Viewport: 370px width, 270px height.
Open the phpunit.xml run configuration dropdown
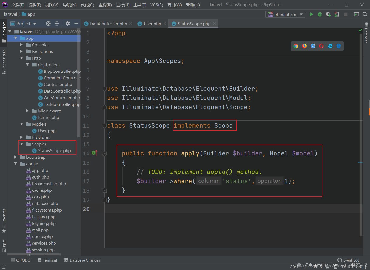285,14
